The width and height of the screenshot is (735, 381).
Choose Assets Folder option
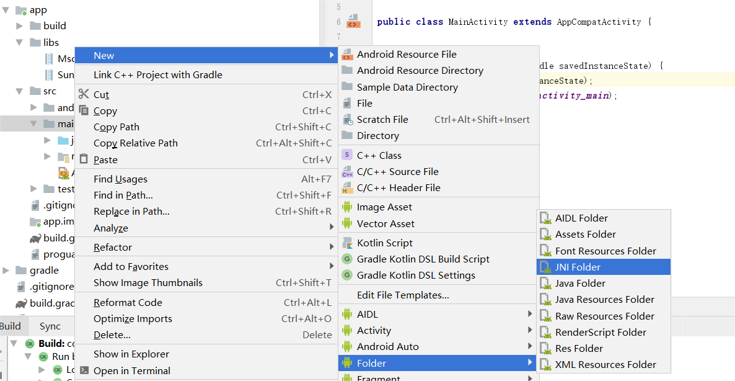point(585,234)
